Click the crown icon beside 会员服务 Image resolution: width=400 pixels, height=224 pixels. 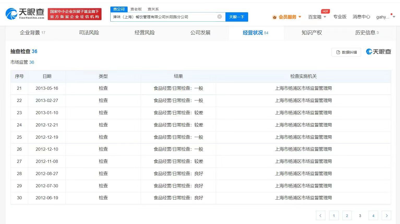(x=274, y=17)
